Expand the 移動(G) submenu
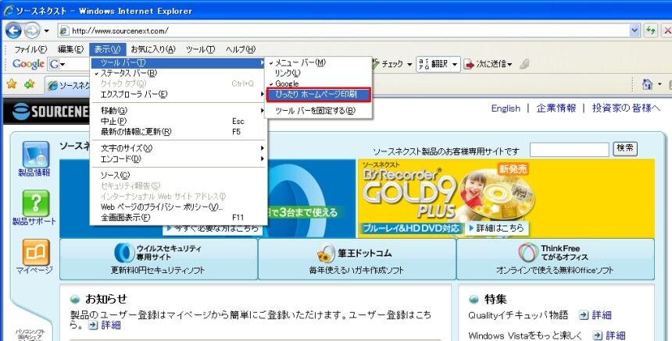 tap(179, 110)
